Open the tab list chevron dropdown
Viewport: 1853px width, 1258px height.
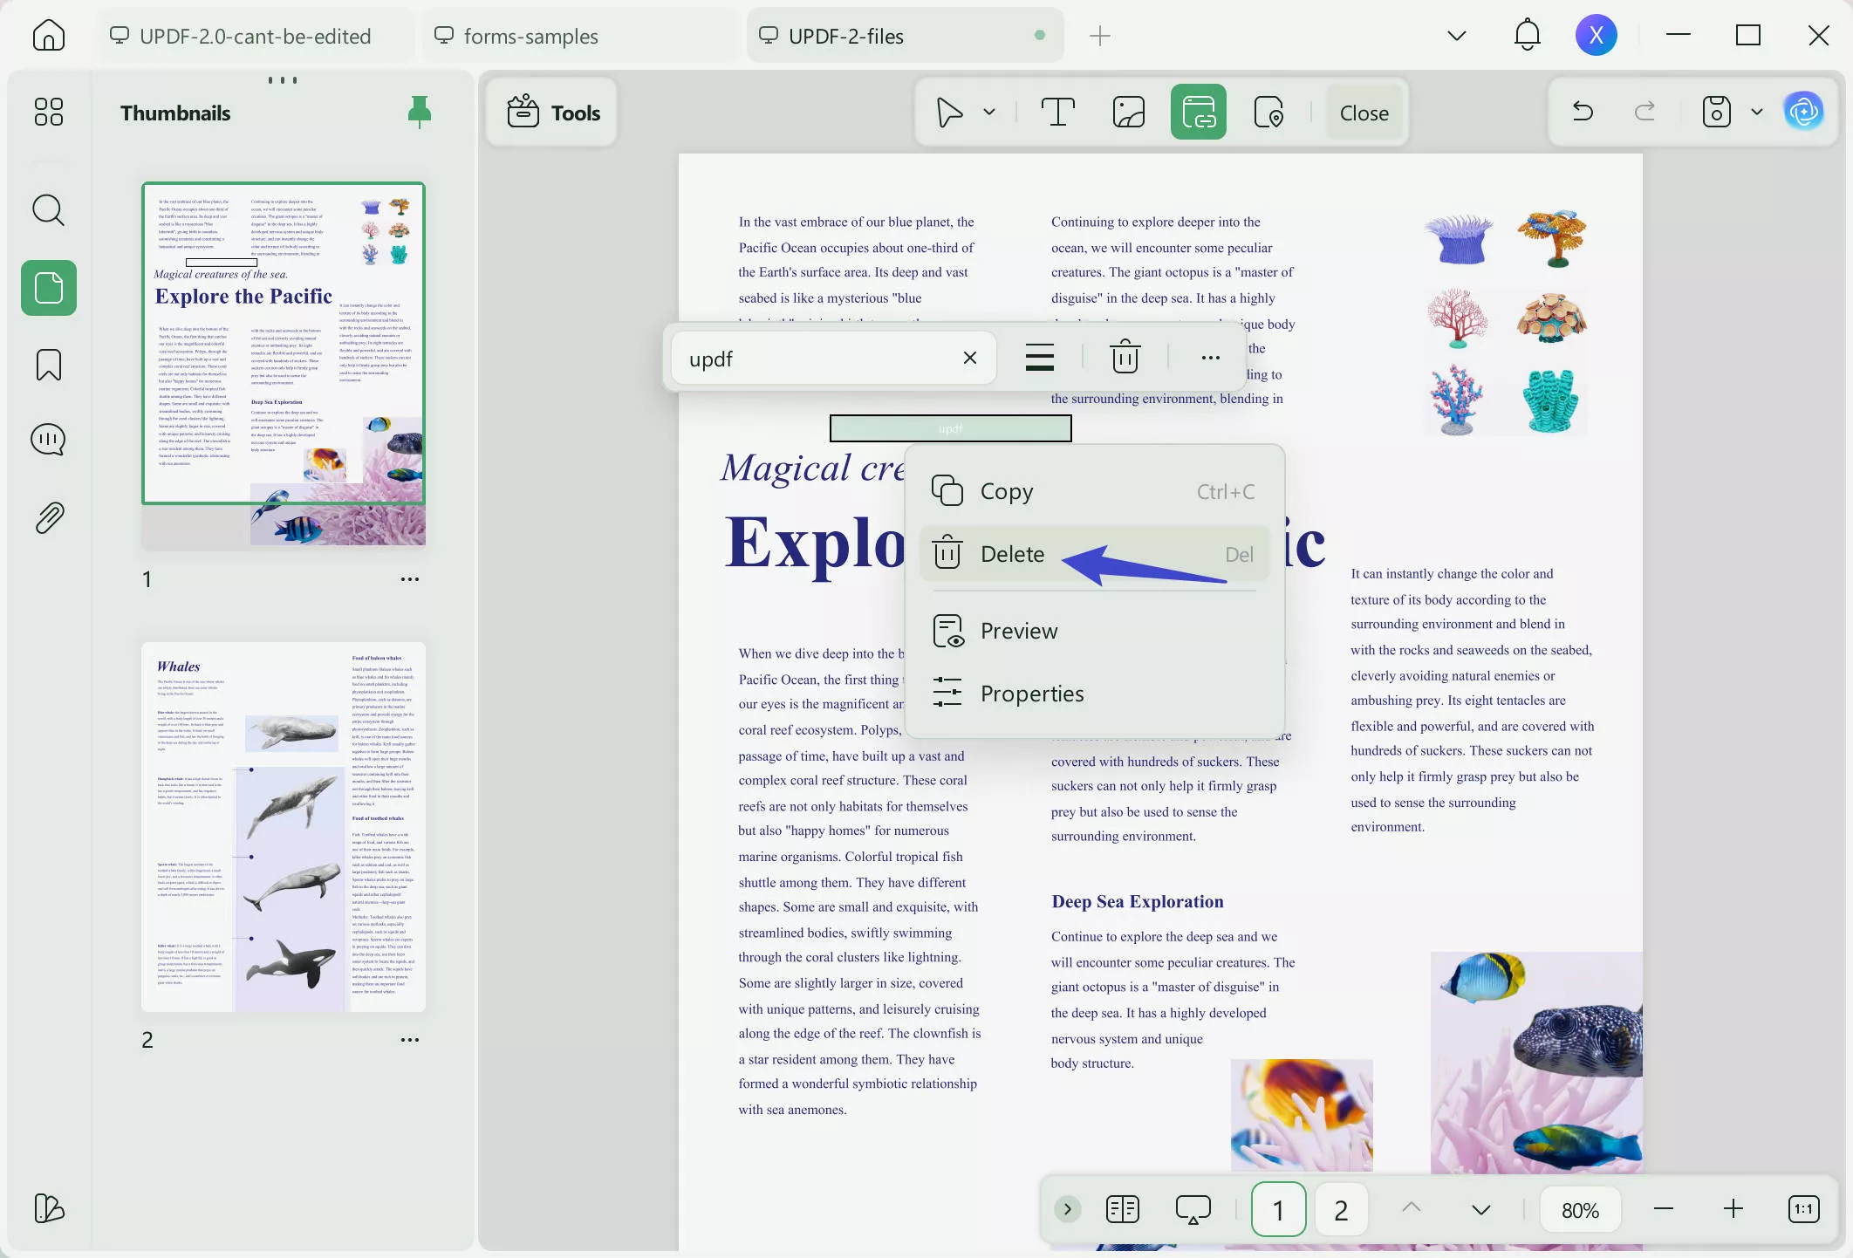pos(1456,36)
